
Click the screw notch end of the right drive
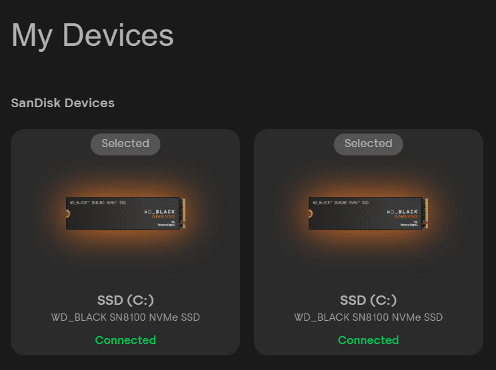point(311,214)
